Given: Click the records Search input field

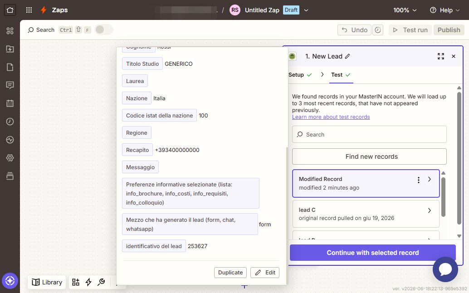Looking at the screenshot, I should coord(369,134).
